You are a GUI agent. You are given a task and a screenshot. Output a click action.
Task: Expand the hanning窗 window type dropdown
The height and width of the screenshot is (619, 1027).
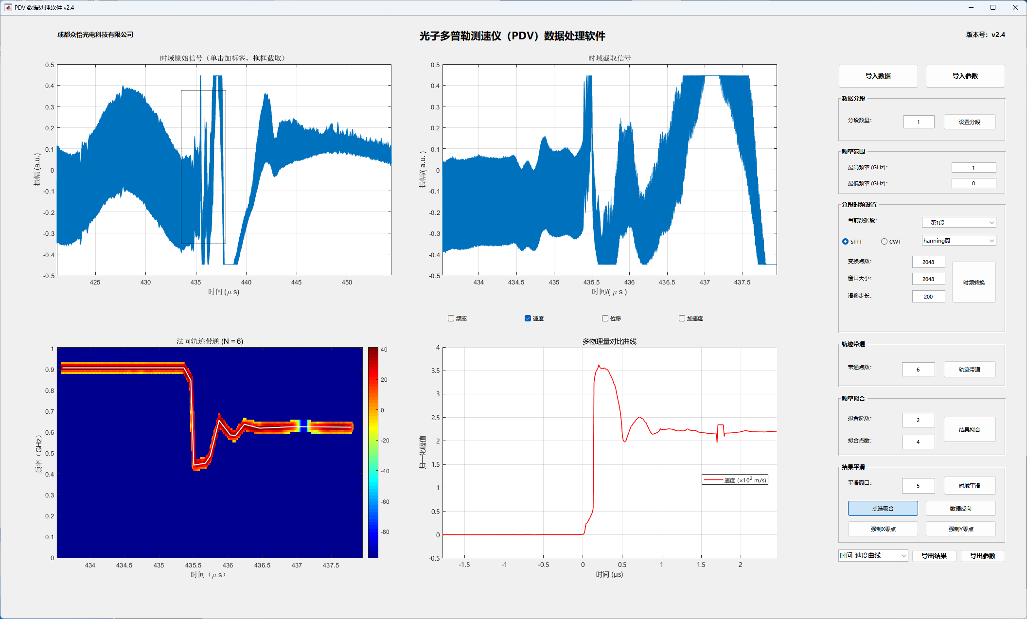point(959,240)
